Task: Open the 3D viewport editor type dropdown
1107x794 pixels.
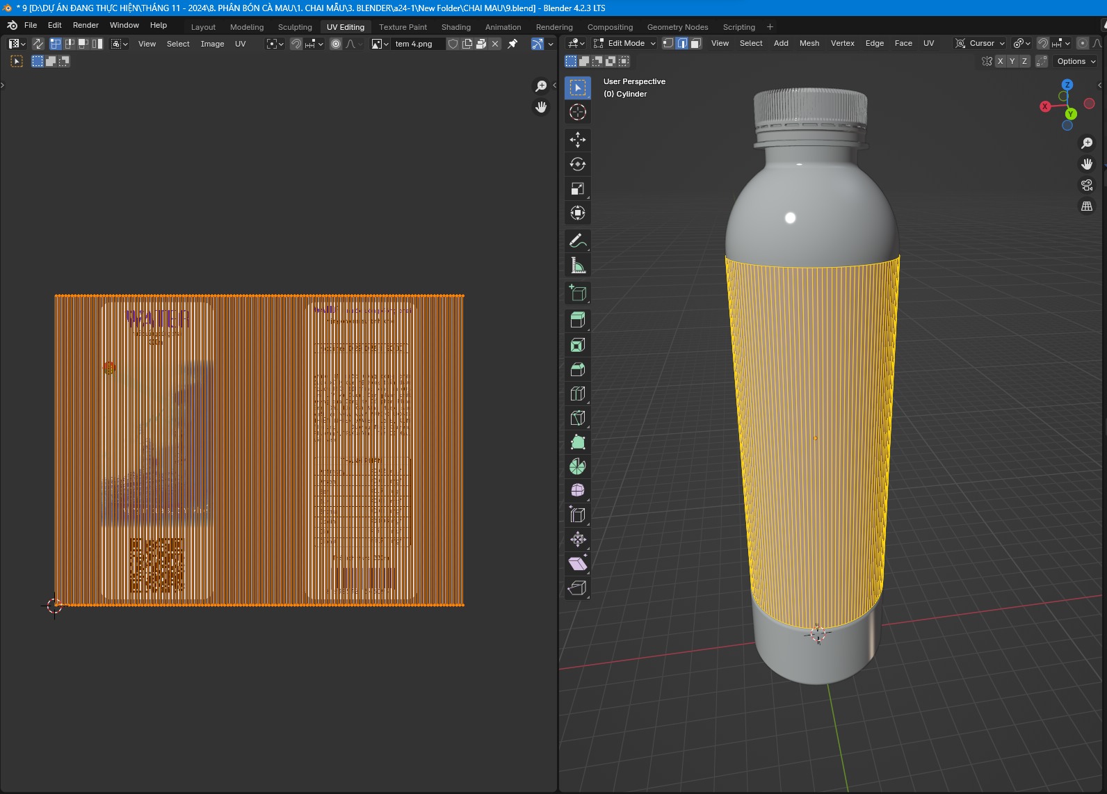Action: click(577, 43)
